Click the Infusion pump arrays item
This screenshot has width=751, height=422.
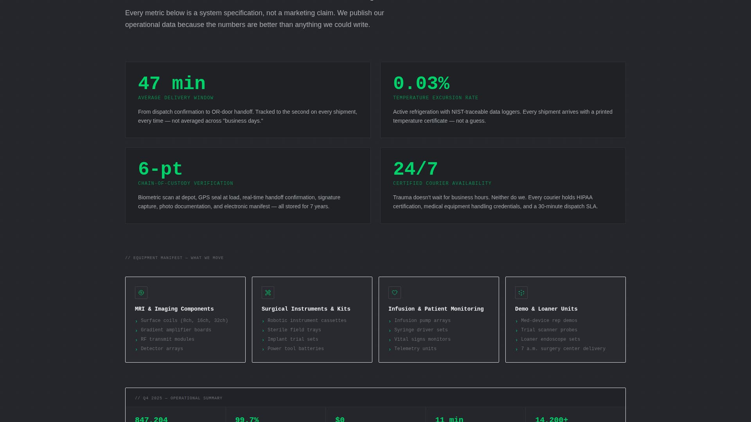pyautogui.click(x=422, y=321)
